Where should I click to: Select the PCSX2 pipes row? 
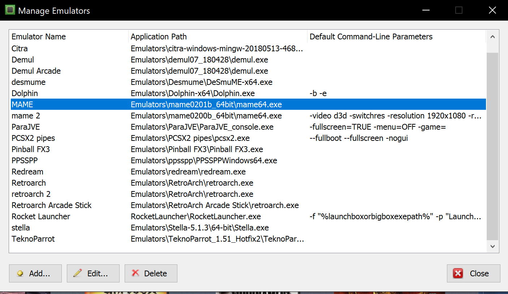point(248,138)
